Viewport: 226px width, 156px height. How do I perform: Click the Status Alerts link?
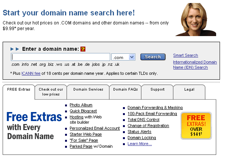(140, 132)
